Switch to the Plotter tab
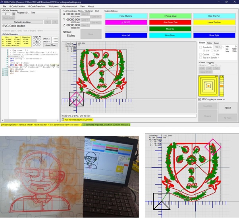 point(210,43)
